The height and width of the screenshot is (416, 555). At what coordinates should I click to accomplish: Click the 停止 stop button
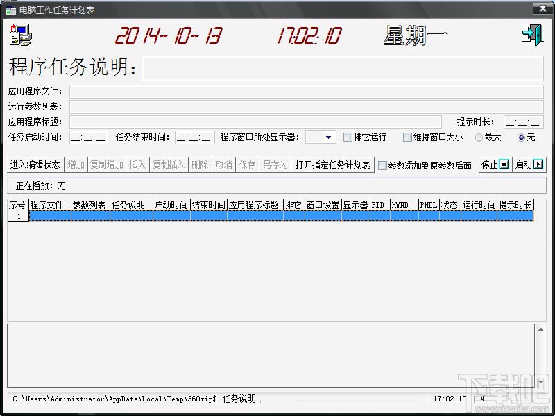pos(495,165)
